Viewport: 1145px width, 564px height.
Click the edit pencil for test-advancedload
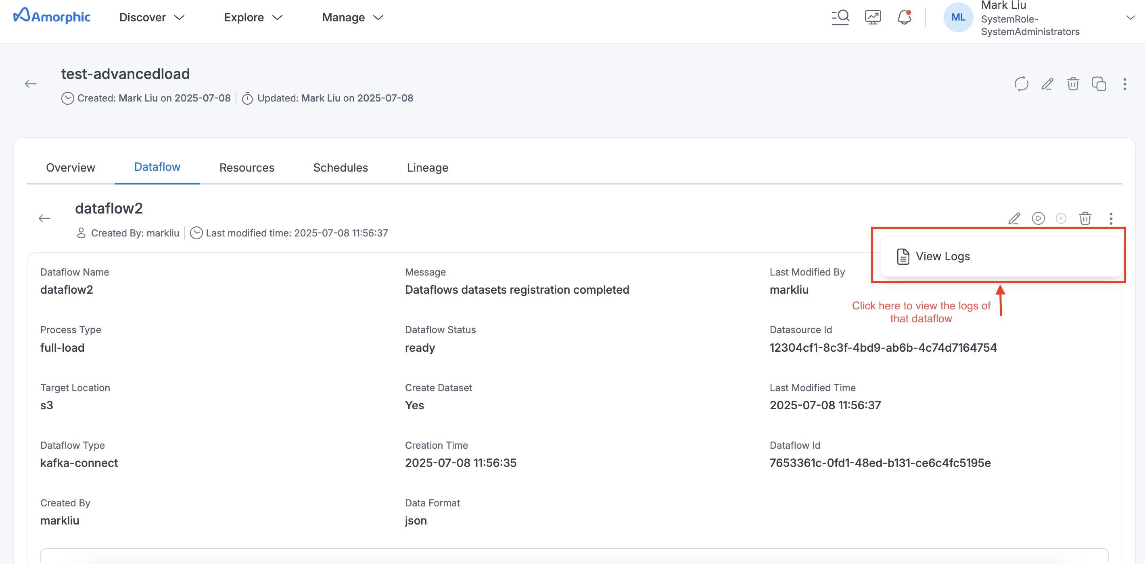[1047, 84]
